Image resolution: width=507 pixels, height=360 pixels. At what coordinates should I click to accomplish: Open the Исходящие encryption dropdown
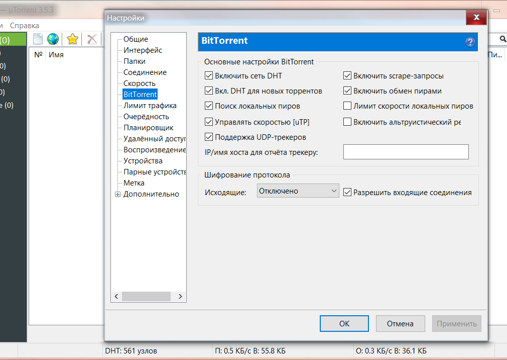298,191
